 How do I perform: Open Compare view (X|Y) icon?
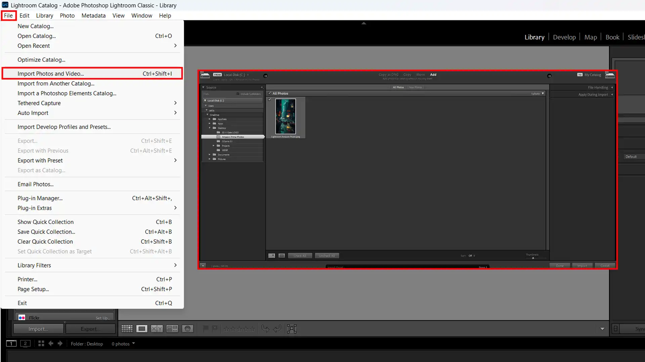point(157,329)
